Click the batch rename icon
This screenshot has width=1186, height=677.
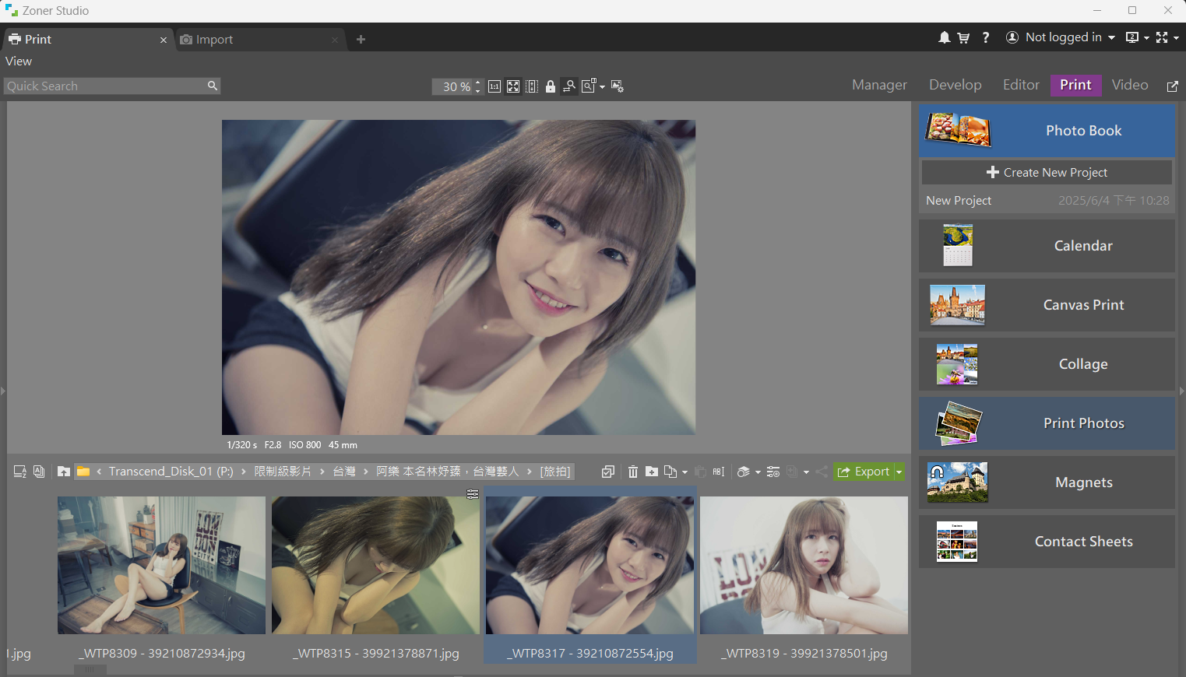pos(719,472)
